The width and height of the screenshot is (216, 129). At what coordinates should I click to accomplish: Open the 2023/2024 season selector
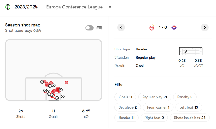pos(26,7)
